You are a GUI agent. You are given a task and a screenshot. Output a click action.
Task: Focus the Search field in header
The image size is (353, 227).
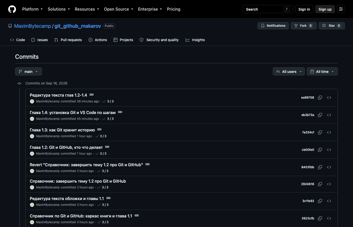pyautogui.click(x=268, y=9)
